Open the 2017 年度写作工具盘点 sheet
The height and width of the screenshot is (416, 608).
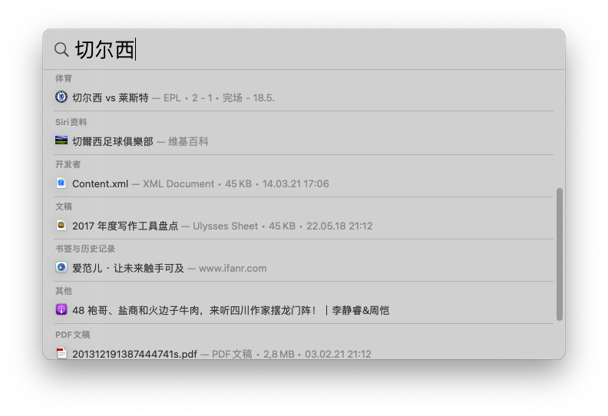(303, 226)
